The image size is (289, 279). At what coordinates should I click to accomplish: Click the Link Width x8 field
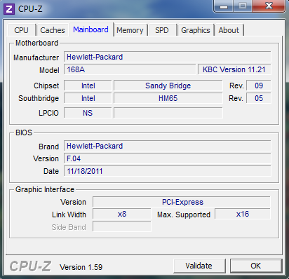122,214
